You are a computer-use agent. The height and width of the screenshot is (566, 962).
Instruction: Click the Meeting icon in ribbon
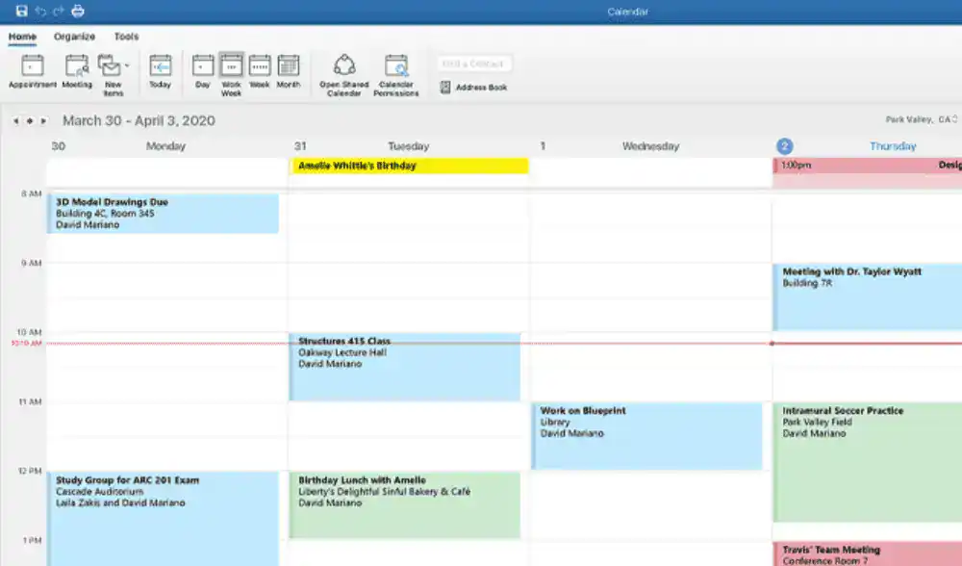(x=77, y=71)
